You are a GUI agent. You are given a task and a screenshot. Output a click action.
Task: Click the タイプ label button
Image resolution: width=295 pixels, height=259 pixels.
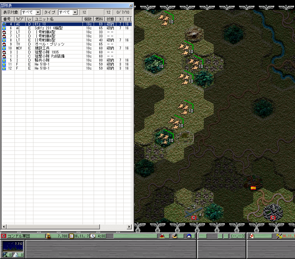tap(50, 12)
